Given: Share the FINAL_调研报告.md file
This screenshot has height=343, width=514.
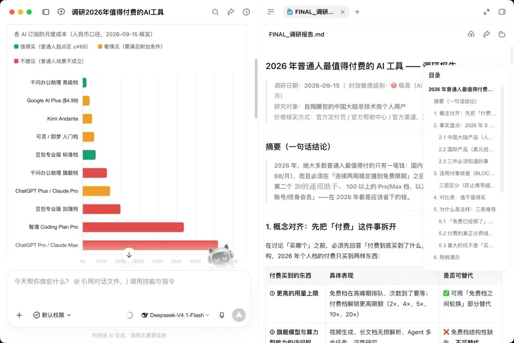Looking at the screenshot, I should click(486, 34).
